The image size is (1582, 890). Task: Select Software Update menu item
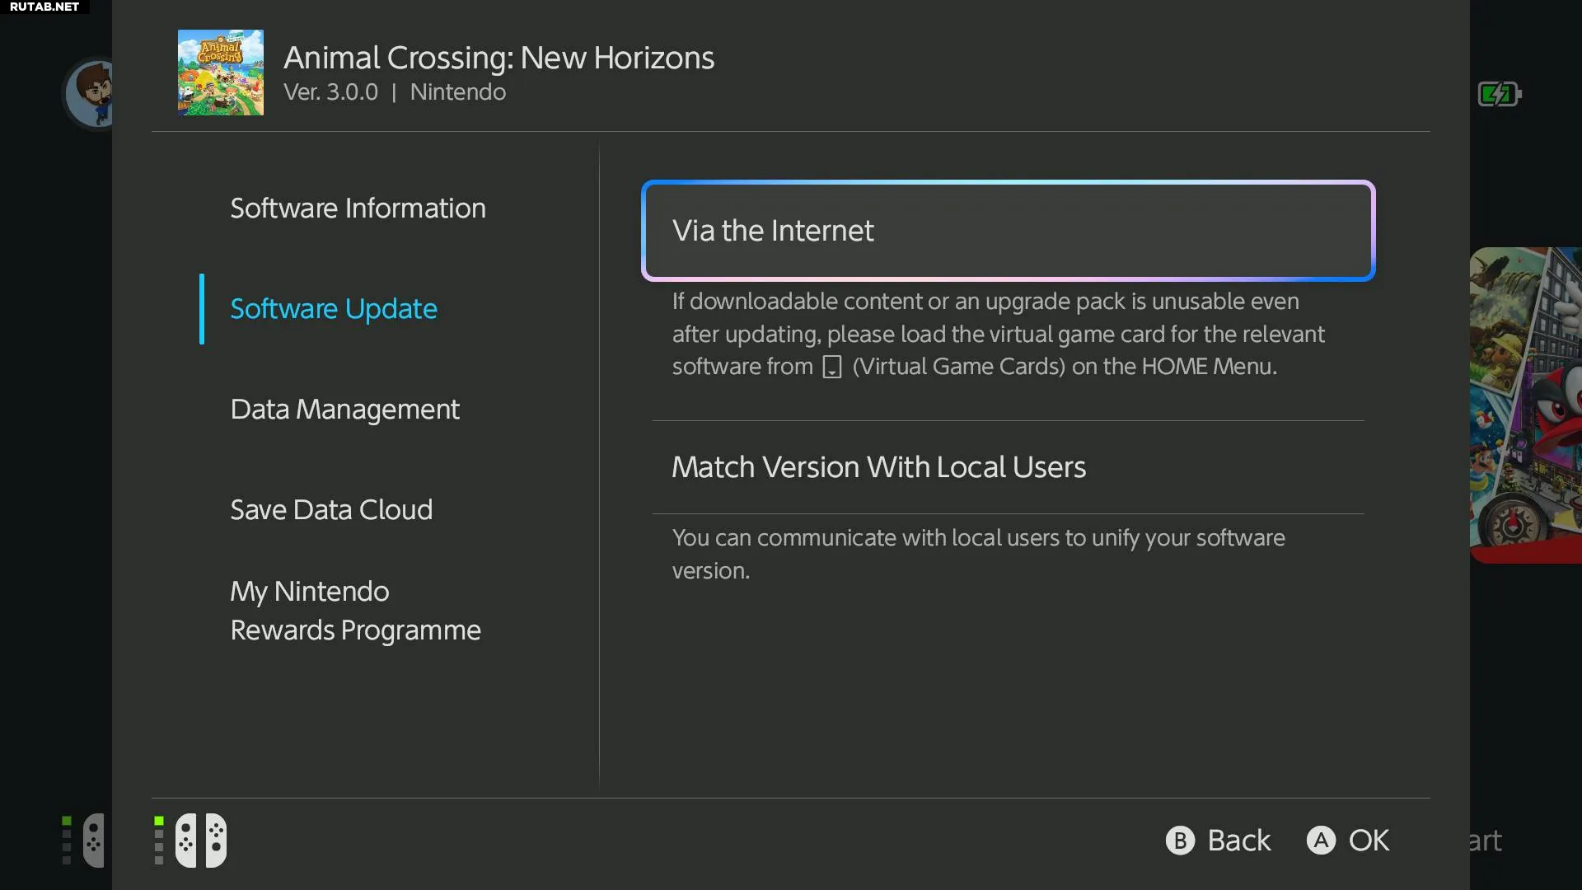(x=334, y=309)
